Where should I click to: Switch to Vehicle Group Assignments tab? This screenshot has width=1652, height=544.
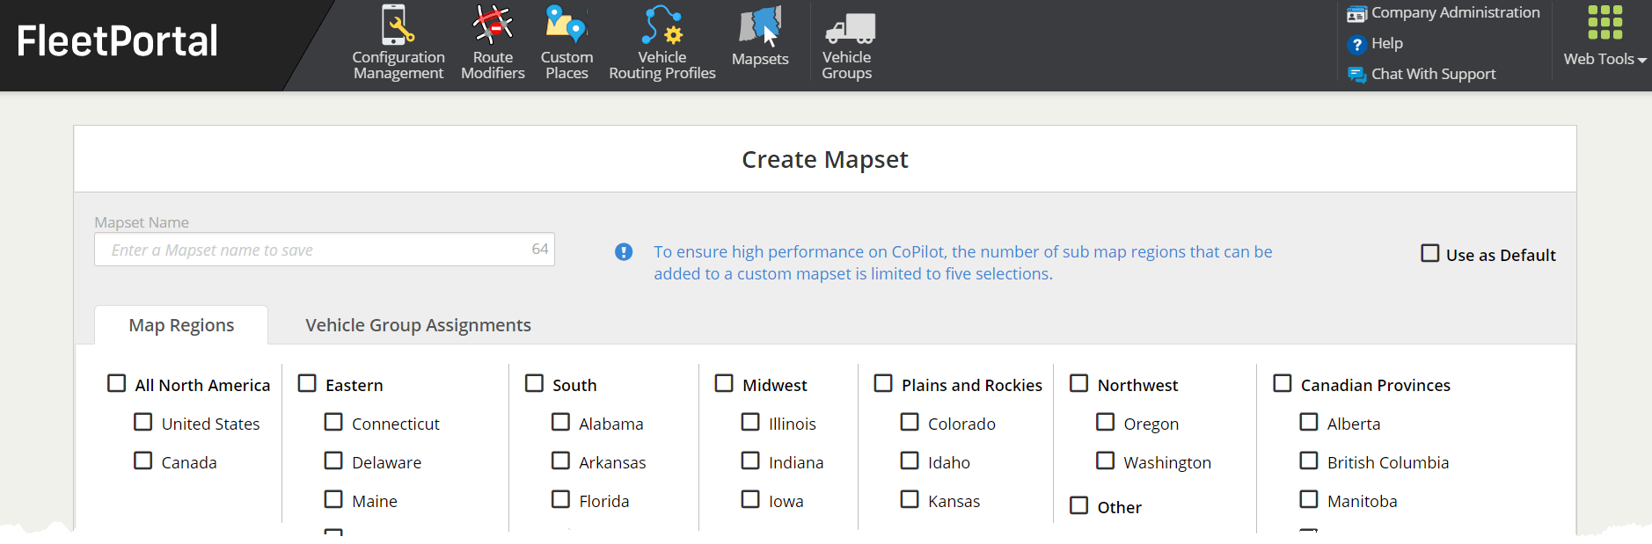tap(418, 325)
